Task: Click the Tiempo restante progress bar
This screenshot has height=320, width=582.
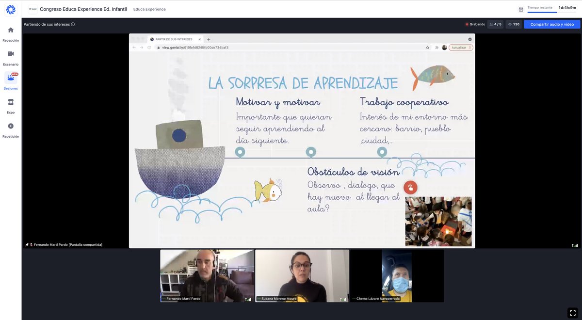Action: pos(542,12)
